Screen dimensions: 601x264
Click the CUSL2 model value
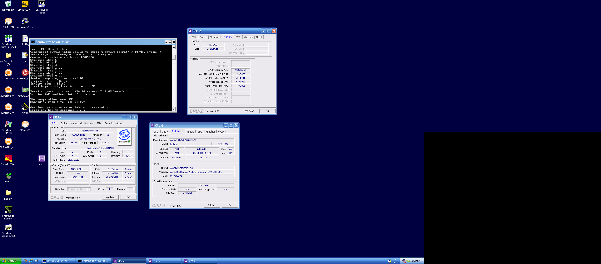click(x=191, y=144)
